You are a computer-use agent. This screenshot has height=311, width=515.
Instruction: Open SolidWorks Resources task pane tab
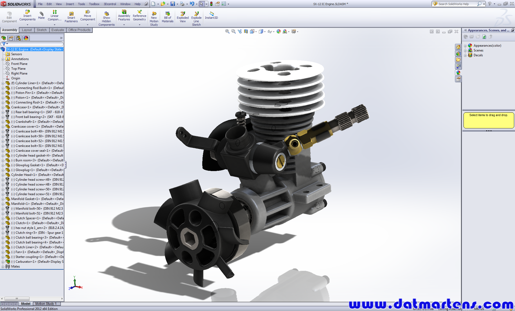pos(458,47)
